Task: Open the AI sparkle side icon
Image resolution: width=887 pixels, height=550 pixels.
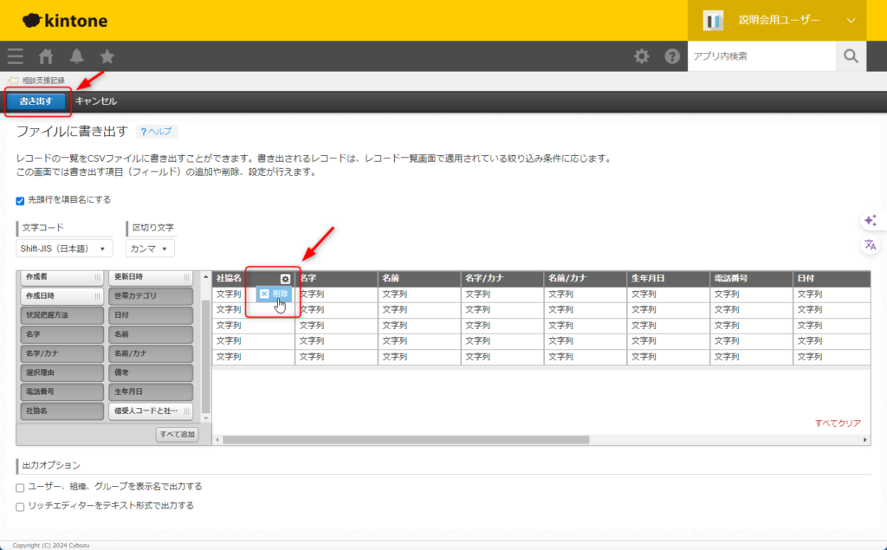Action: (x=870, y=221)
